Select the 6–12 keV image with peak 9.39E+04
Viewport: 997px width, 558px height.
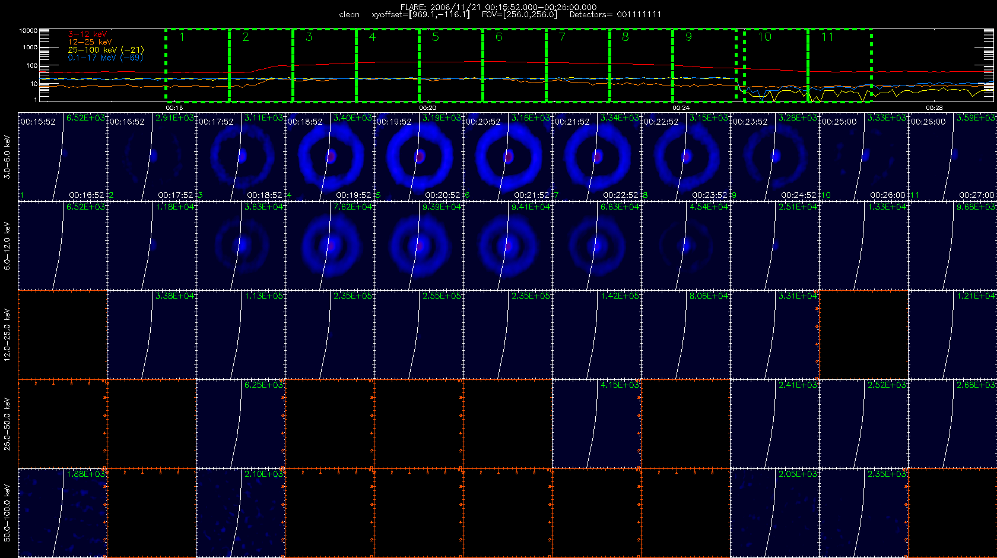click(418, 246)
